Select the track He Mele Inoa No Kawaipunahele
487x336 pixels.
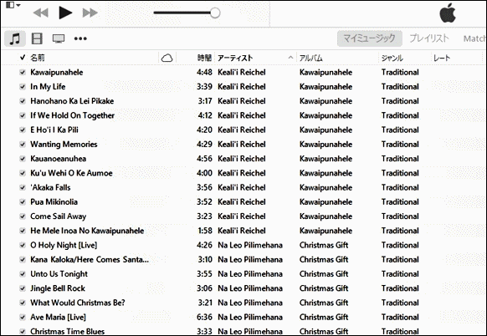point(87,231)
